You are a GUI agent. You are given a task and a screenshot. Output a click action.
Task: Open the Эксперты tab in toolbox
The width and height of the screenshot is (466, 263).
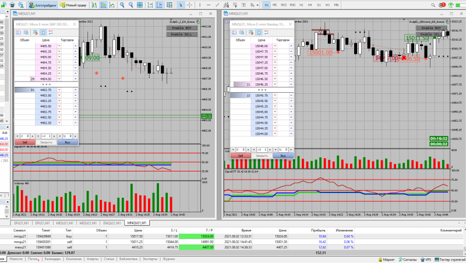coord(150,259)
